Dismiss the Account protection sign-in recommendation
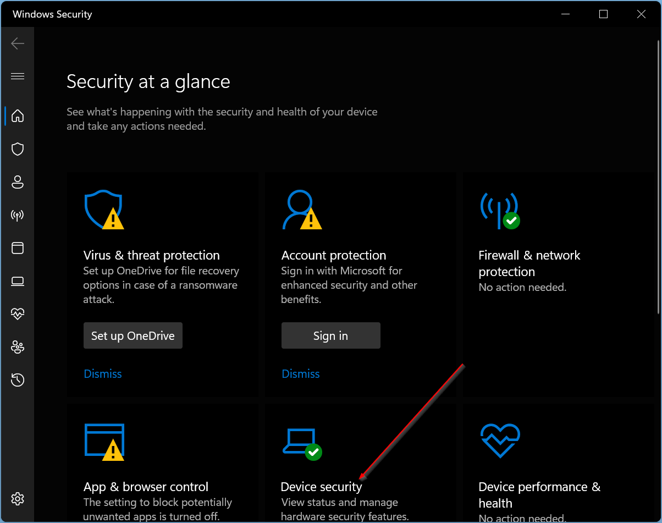 click(301, 374)
